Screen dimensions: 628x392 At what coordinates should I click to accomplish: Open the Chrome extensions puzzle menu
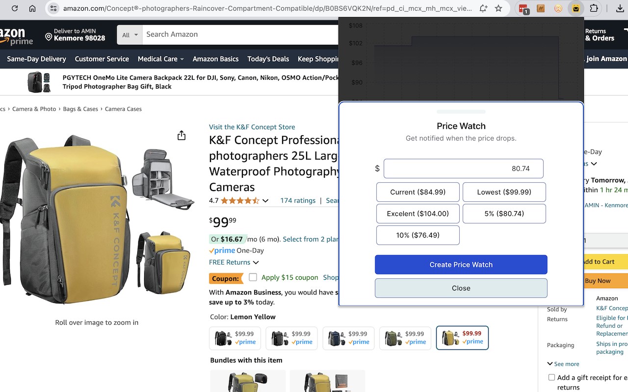[x=594, y=8]
